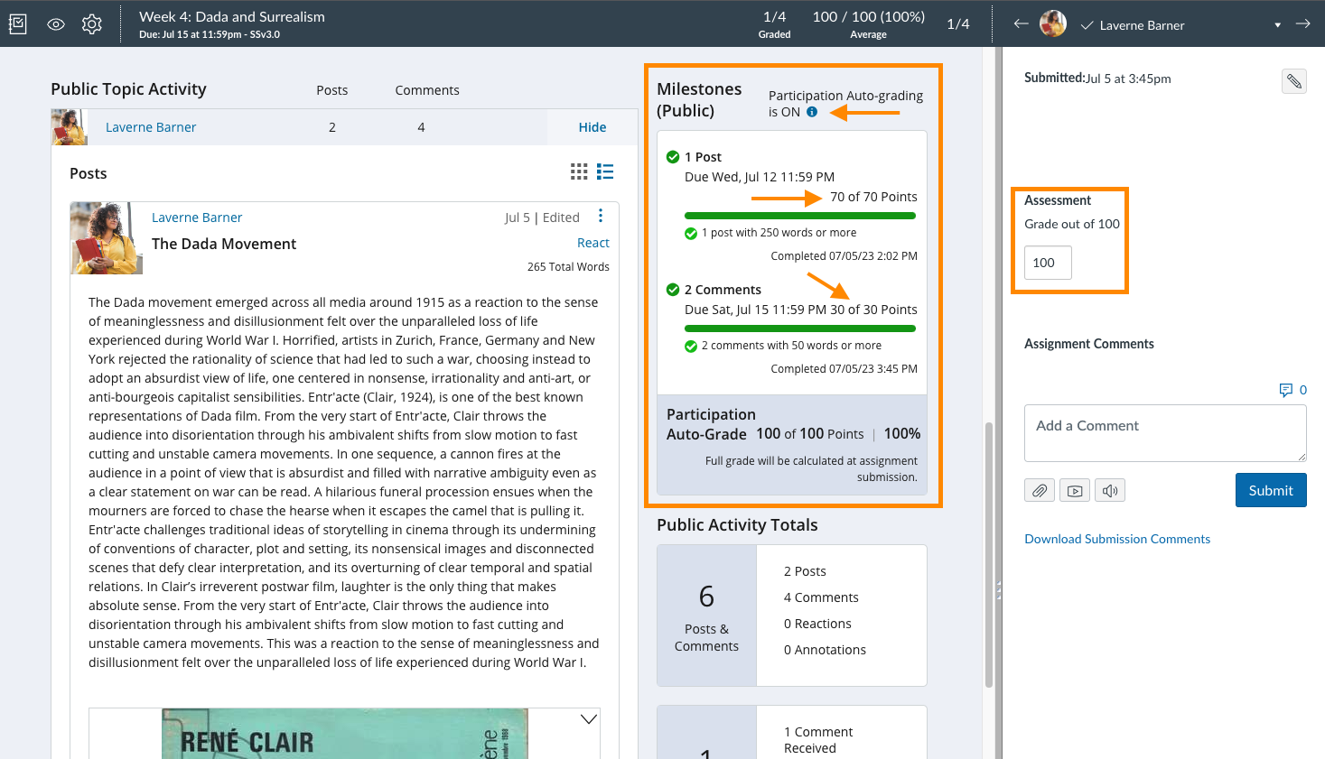
Task: Record media comment icon
Action: pos(1075,491)
